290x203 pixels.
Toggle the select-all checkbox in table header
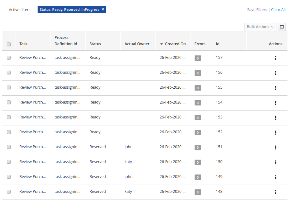pyautogui.click(x=9, y=44)
